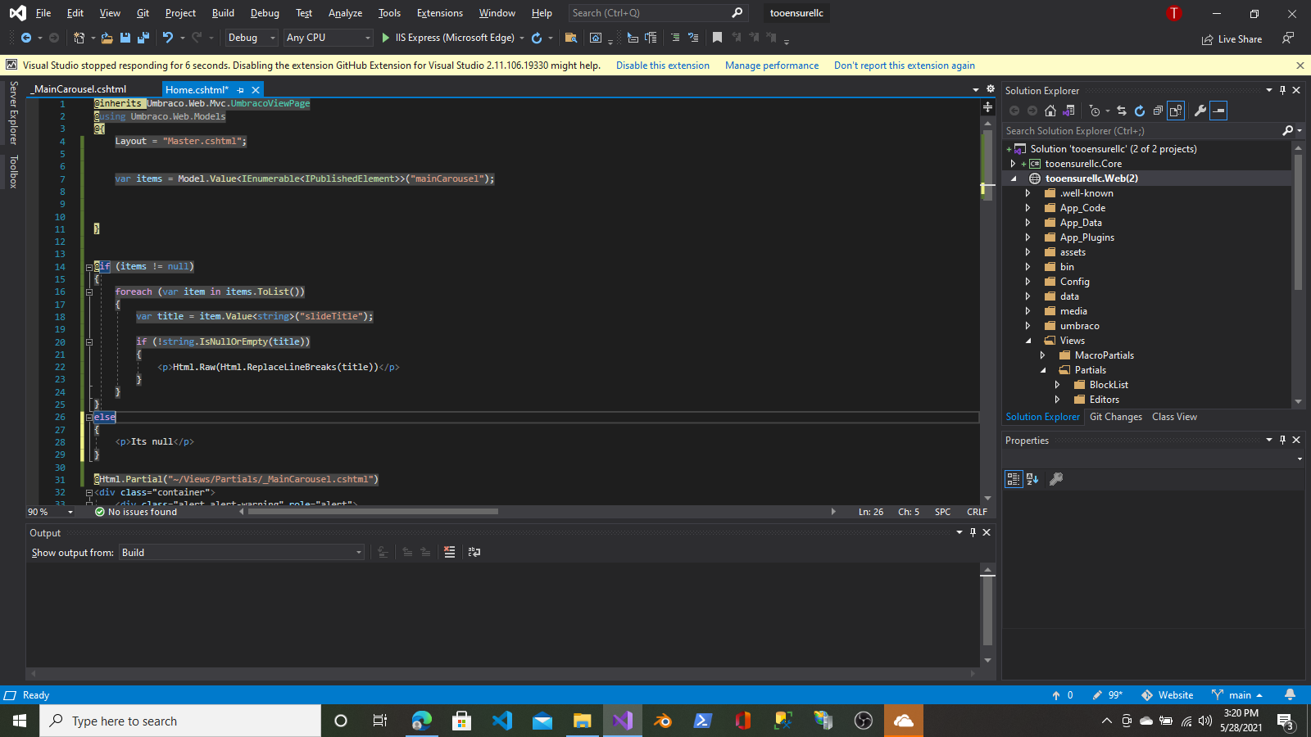1311x737 pixels.
Task: Collapse the Views folder node
Action: (1028, 341)
